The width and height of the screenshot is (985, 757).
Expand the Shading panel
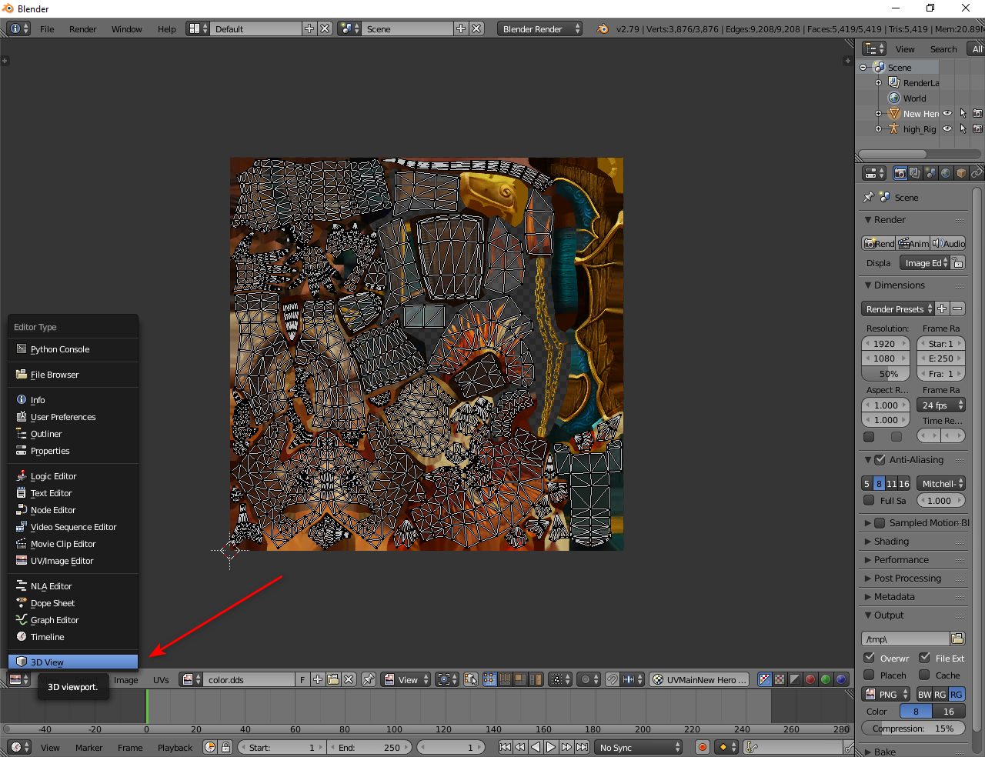click(891, 542)
